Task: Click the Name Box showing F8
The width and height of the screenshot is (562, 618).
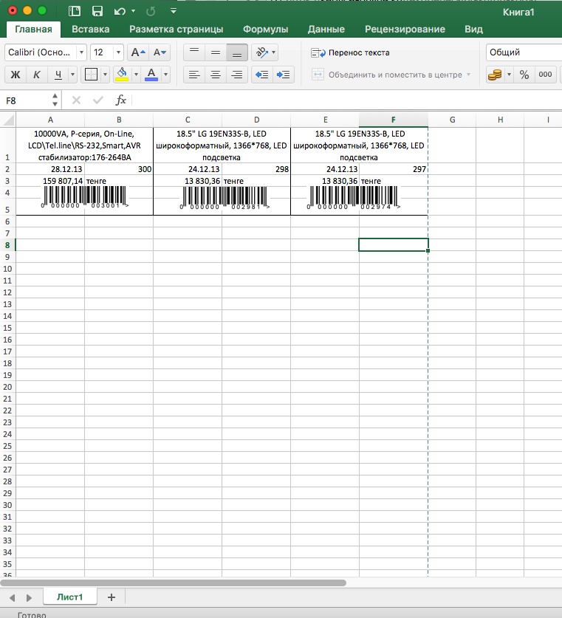Action: pos(27,100)
